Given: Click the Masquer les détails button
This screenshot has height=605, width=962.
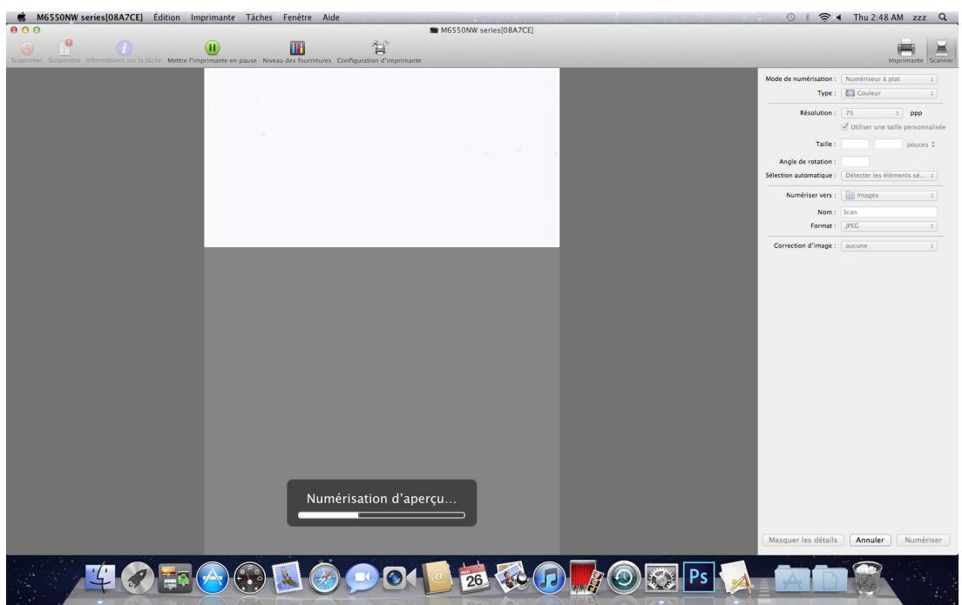Looking at the screenshot, I should 802,540.
